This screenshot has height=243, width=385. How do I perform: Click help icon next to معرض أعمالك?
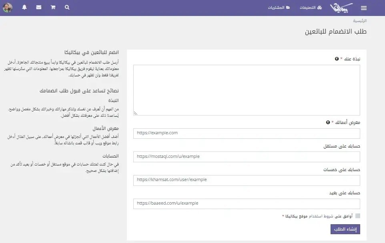[328, 123]
